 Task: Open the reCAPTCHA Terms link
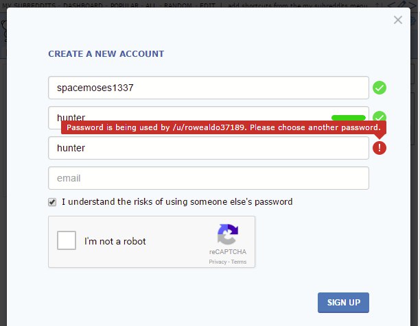coord(239,262)
